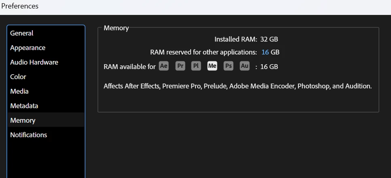This screenshot has width=391, height=178.
Task: Click the 'RAM reserved for other applications' label
Action: click(x=203, y=52)
